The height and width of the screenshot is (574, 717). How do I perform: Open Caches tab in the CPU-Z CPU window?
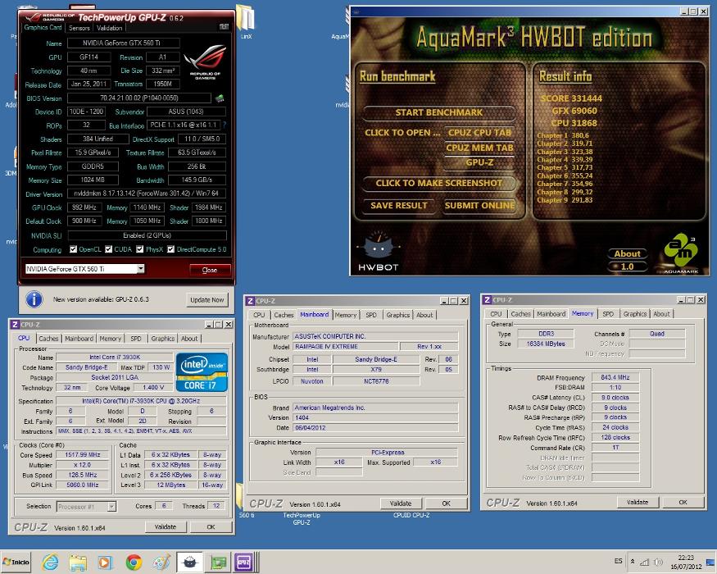(x=48, y=339)
